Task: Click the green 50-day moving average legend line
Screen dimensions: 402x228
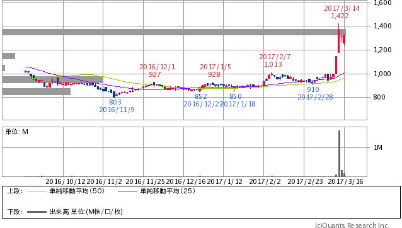Action: click(x=37, y=191)
